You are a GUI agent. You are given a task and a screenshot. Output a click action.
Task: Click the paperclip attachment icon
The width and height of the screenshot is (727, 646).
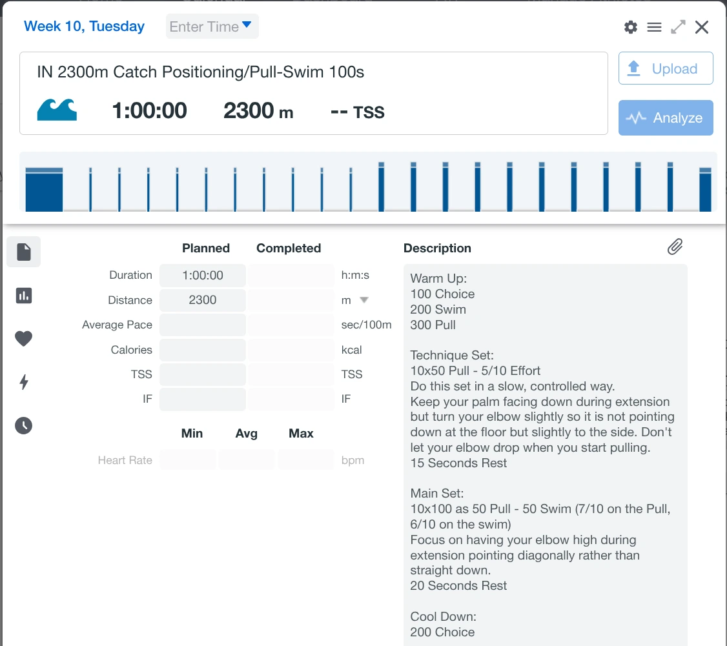pyautogui.click(x=675, y=247)
